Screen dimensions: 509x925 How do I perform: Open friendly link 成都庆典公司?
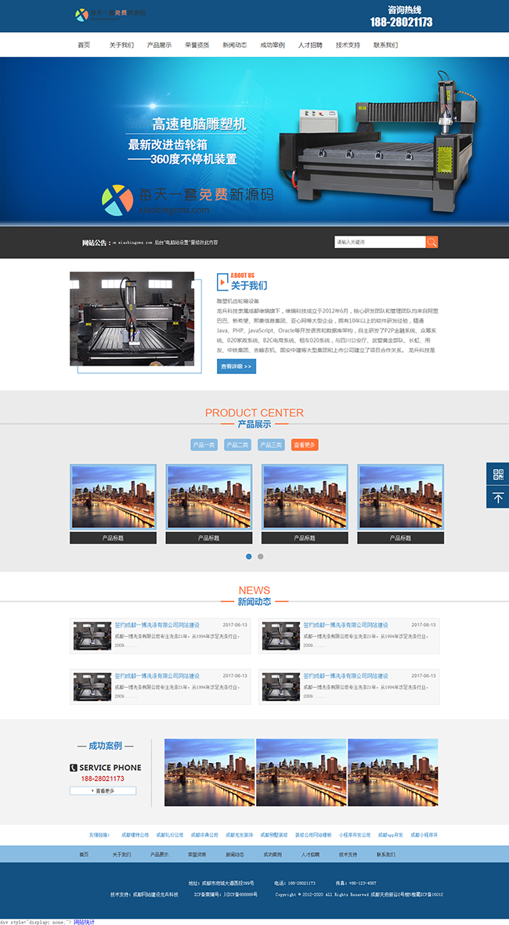(204, 835)
